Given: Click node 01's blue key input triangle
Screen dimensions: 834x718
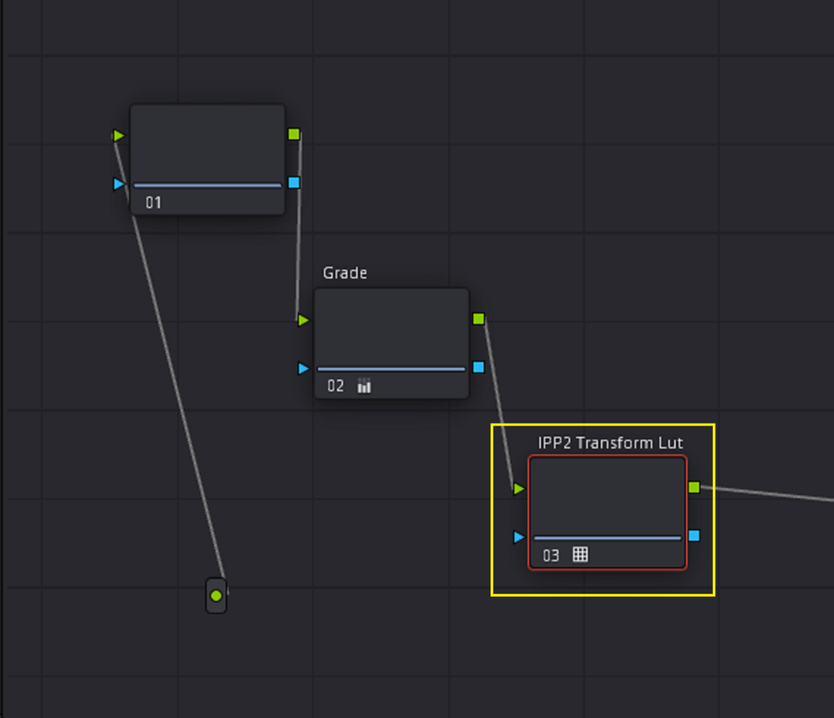Looking at the screenshot, I should tap(119, 184).
